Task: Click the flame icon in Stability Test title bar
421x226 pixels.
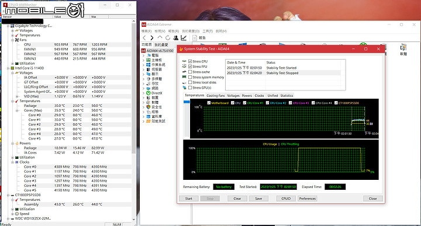Action: 181,49
